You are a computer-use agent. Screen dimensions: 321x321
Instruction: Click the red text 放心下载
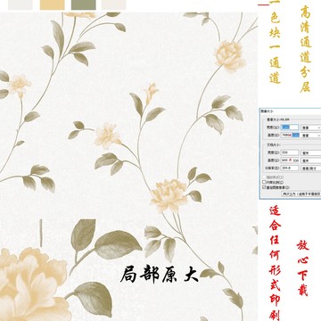pos(303,268)
